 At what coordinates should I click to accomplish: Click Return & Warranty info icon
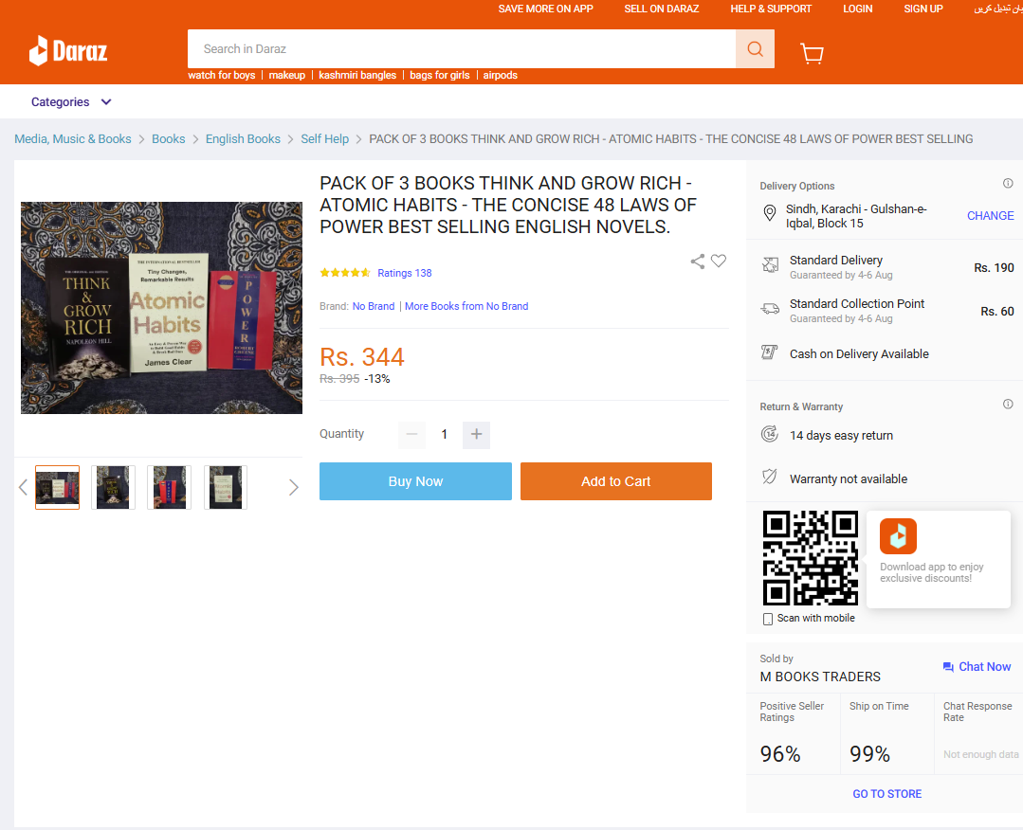[1008, 405]
